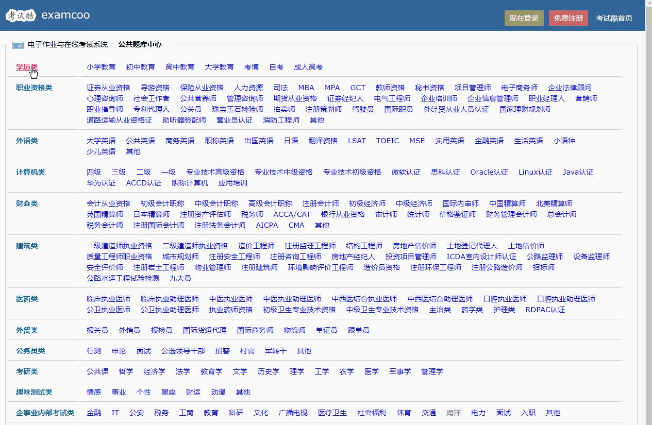Click the 现在登录 button
Image resolution: width=652 pixels, height=425 pixels.
[524, 18]
